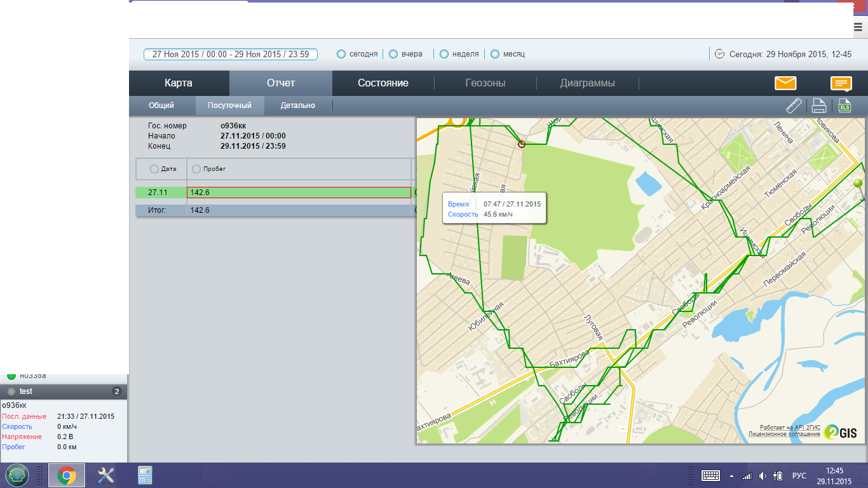Open the orange envelope mail icon

point(785,83)
